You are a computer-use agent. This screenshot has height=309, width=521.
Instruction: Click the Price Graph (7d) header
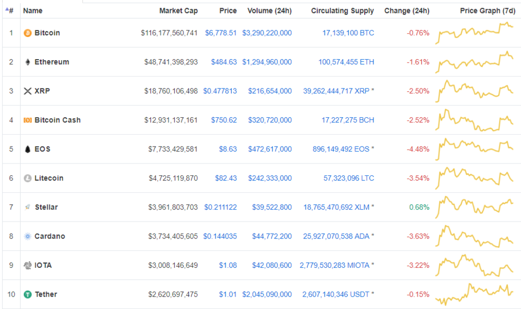click(487, 11)
